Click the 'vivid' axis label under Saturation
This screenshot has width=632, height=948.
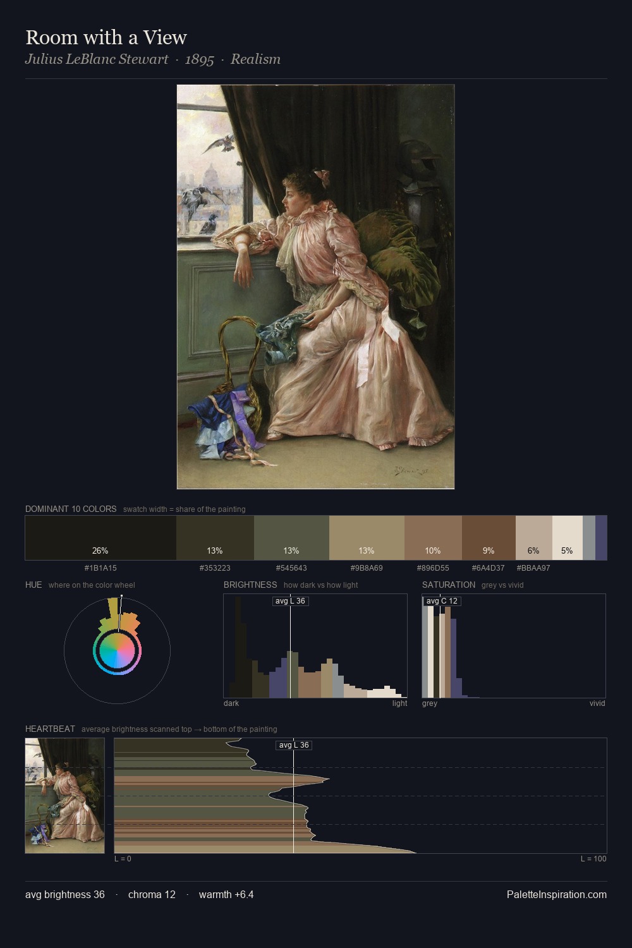point(597,703)
